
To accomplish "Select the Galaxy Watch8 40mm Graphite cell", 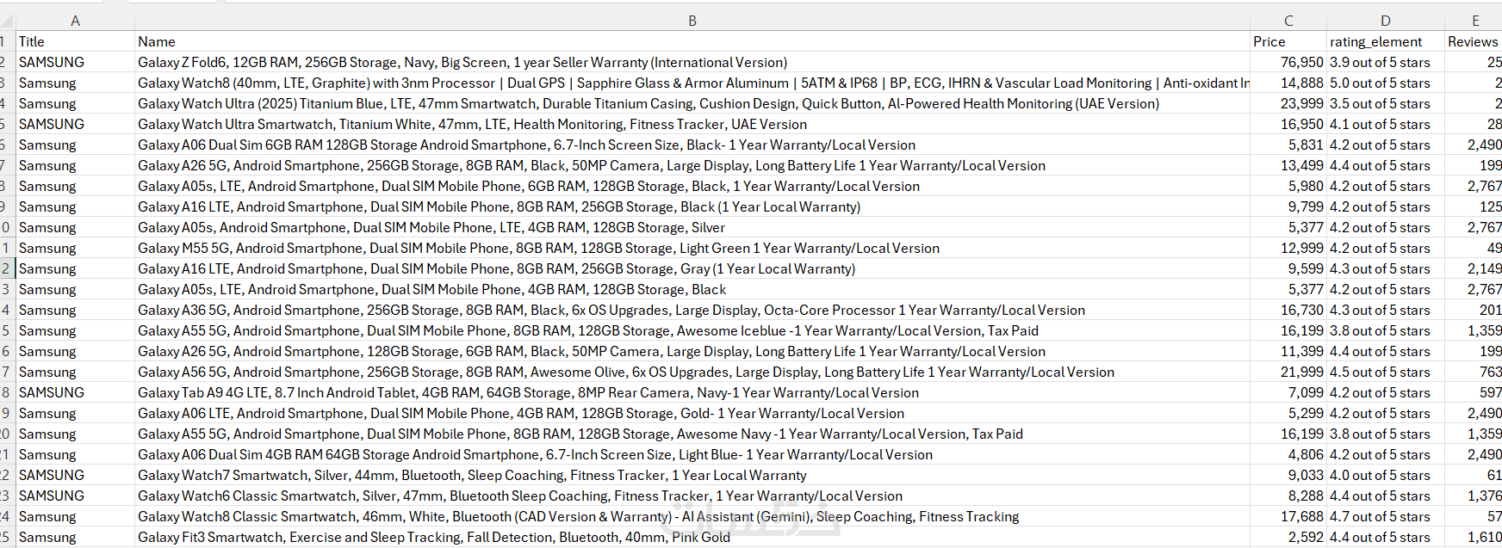I will tap(692, 83).
